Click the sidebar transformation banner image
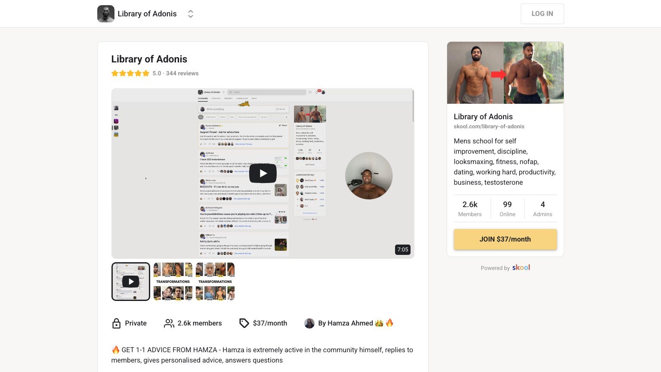 tap(505, 73)
